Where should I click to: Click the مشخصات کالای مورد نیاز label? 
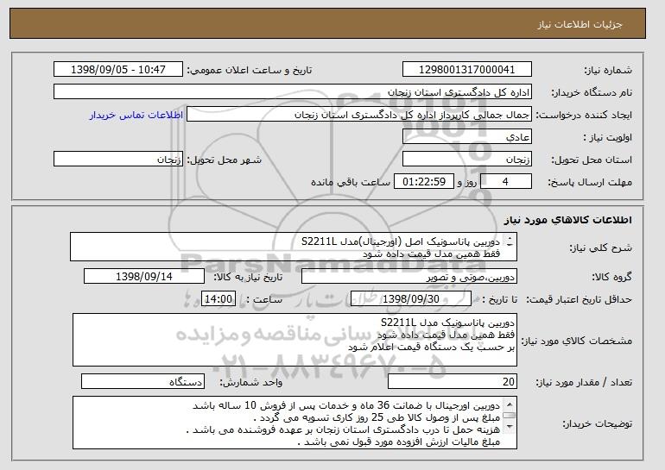coord(576,341)
